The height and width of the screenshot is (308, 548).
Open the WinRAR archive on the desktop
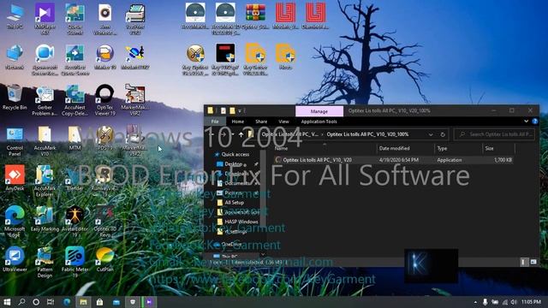pos(255,17)
